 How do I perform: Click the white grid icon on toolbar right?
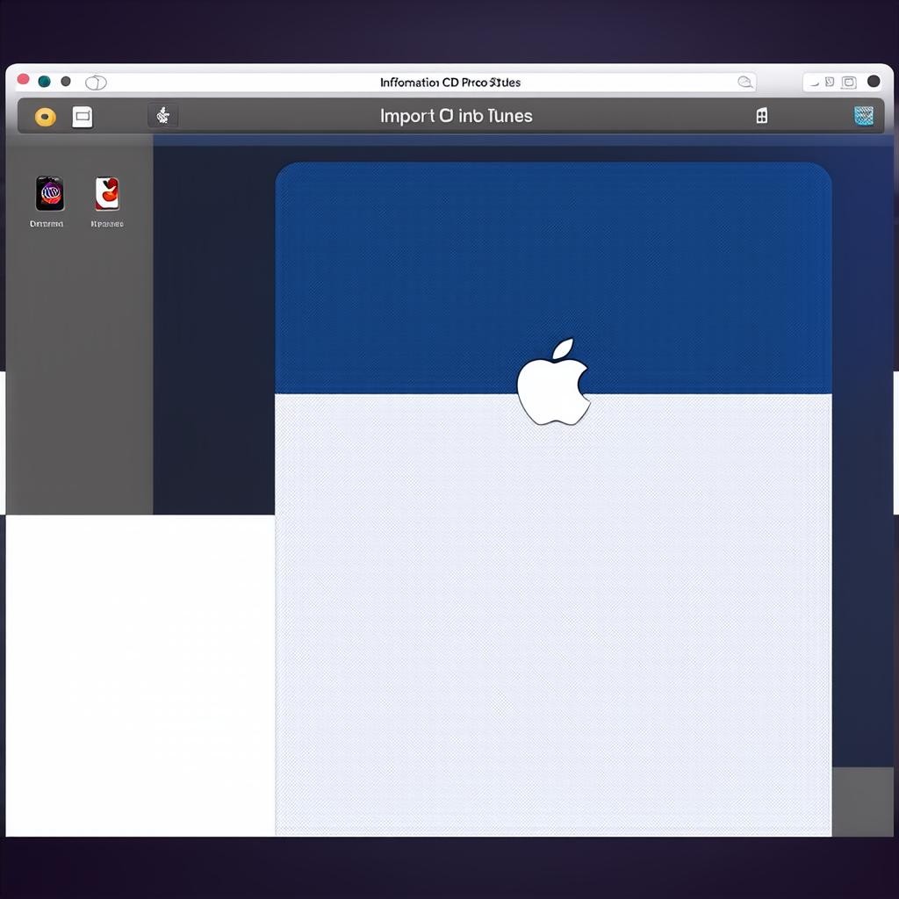(761, 116)
